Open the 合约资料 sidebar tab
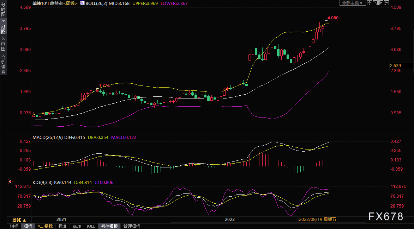The image size is (414, 229). 4,64
